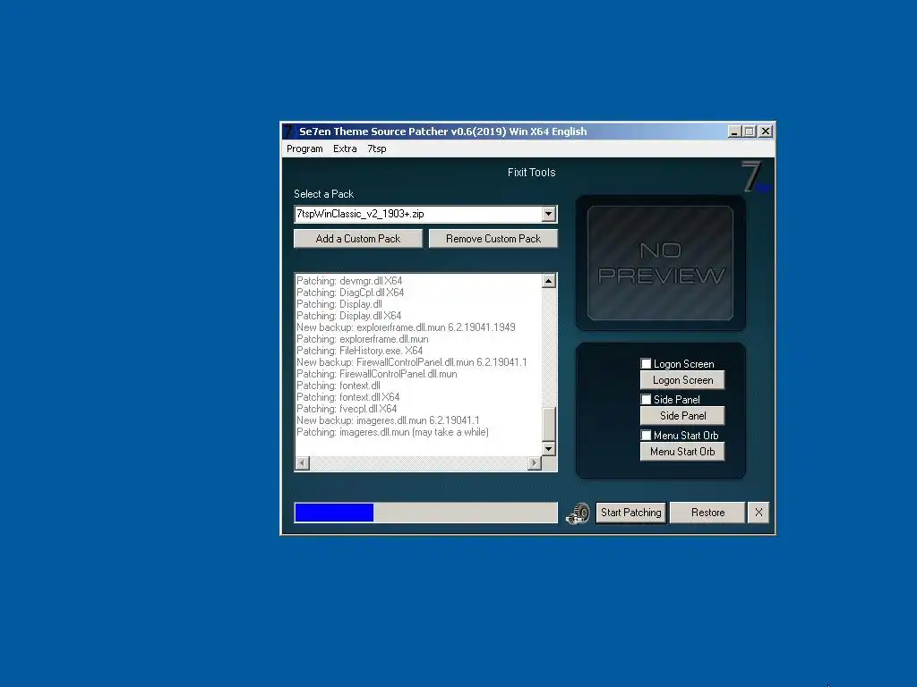This screenshot has height=687, width=917.
Task: Click 'New backup: explorerframe.dll.mun 6.2.19041.1949' line
Action: tap(406, 327)
